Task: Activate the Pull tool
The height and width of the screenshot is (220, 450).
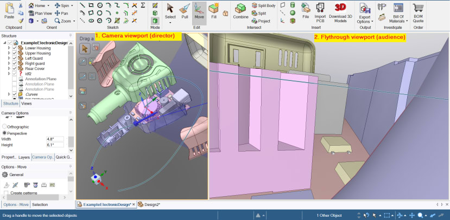Action: [185, 11]
